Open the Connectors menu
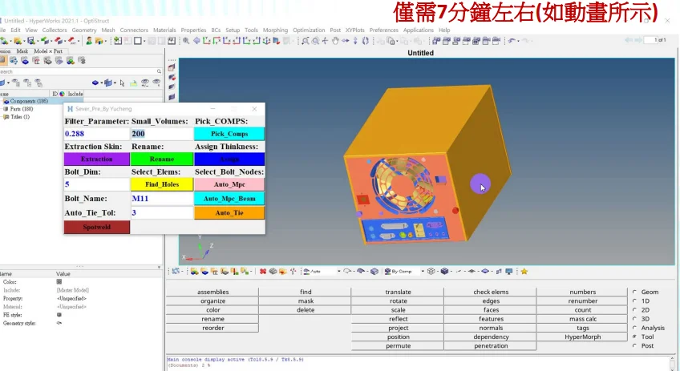680x371 pixels. [x=134, y=30]
